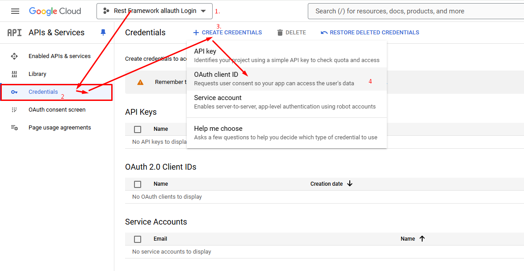524x271 pixels.
Task: Select all Service Accounts checkbox
Action: pos(138,239)
